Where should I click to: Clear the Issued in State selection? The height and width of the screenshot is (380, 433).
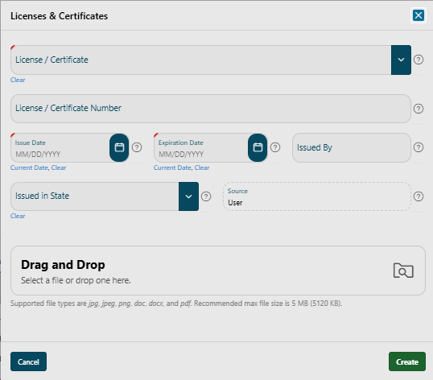tap(18, 217)
